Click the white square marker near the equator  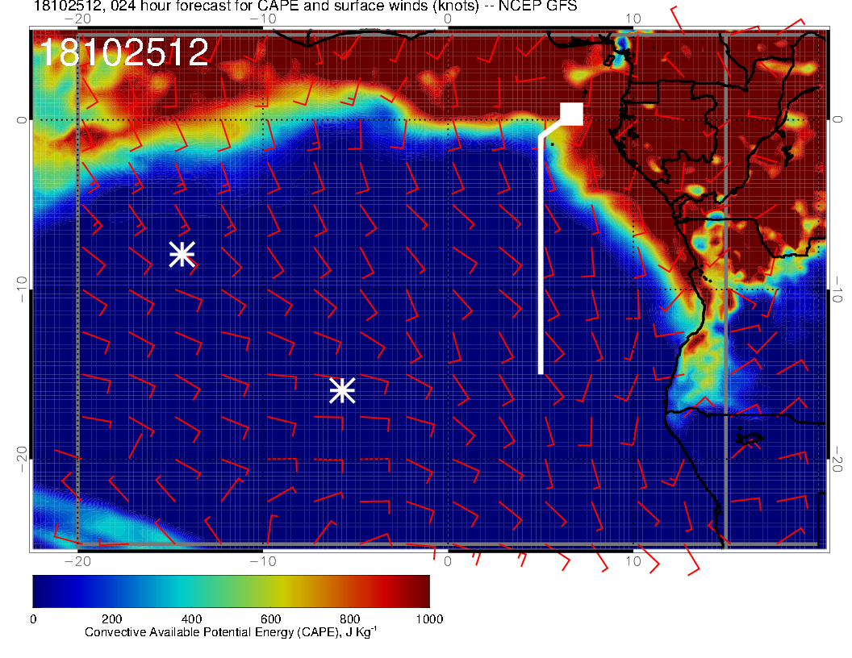[571, 114]
